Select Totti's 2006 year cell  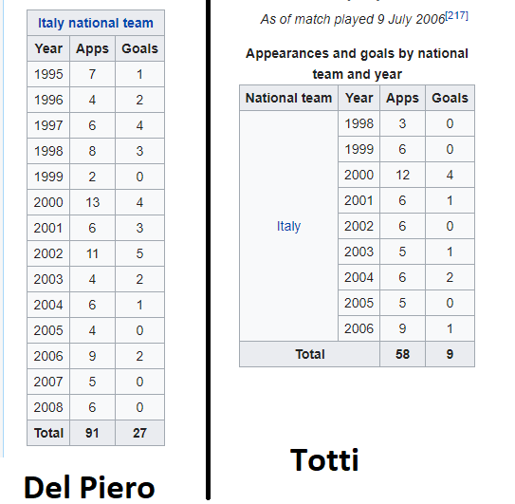(x=359, y=328)
